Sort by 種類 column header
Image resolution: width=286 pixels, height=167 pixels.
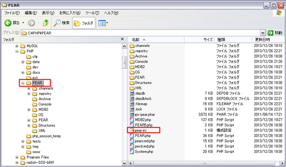tap(233, 39)
